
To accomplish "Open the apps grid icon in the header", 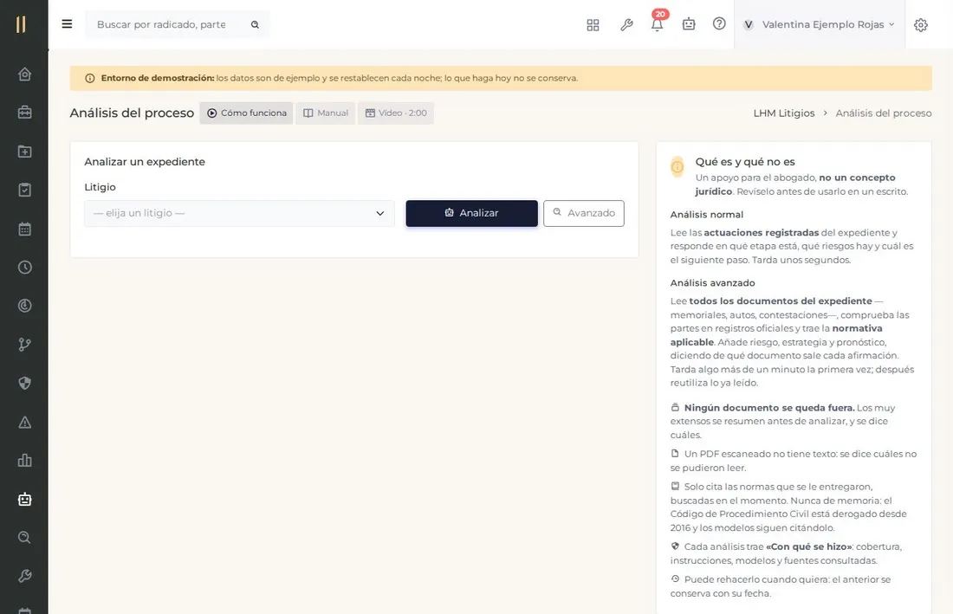I will [x=593, y=24].
